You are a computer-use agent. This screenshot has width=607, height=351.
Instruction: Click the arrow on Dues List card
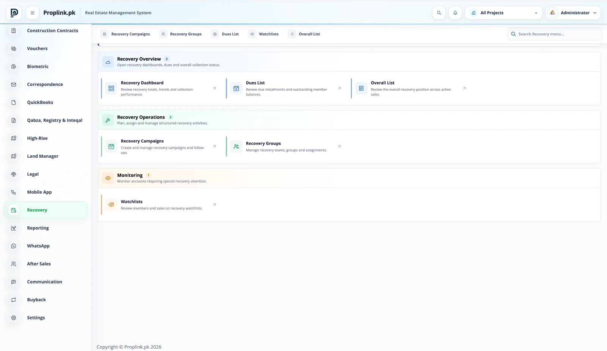(x=340, y=88)
